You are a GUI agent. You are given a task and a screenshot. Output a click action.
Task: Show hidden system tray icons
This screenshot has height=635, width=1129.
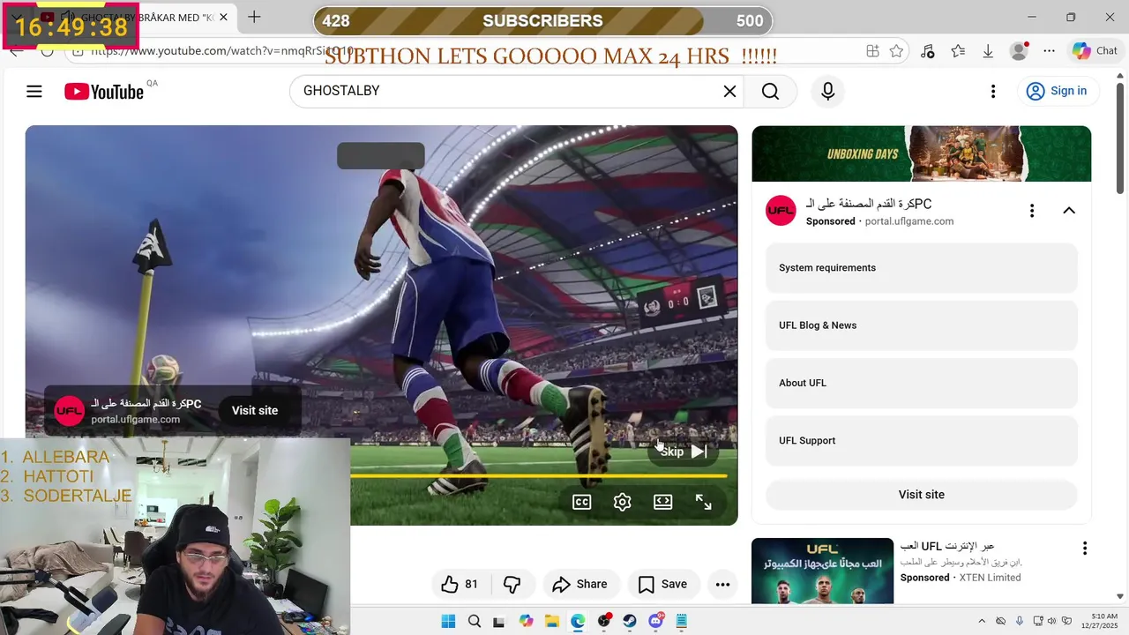coord(982,621)
